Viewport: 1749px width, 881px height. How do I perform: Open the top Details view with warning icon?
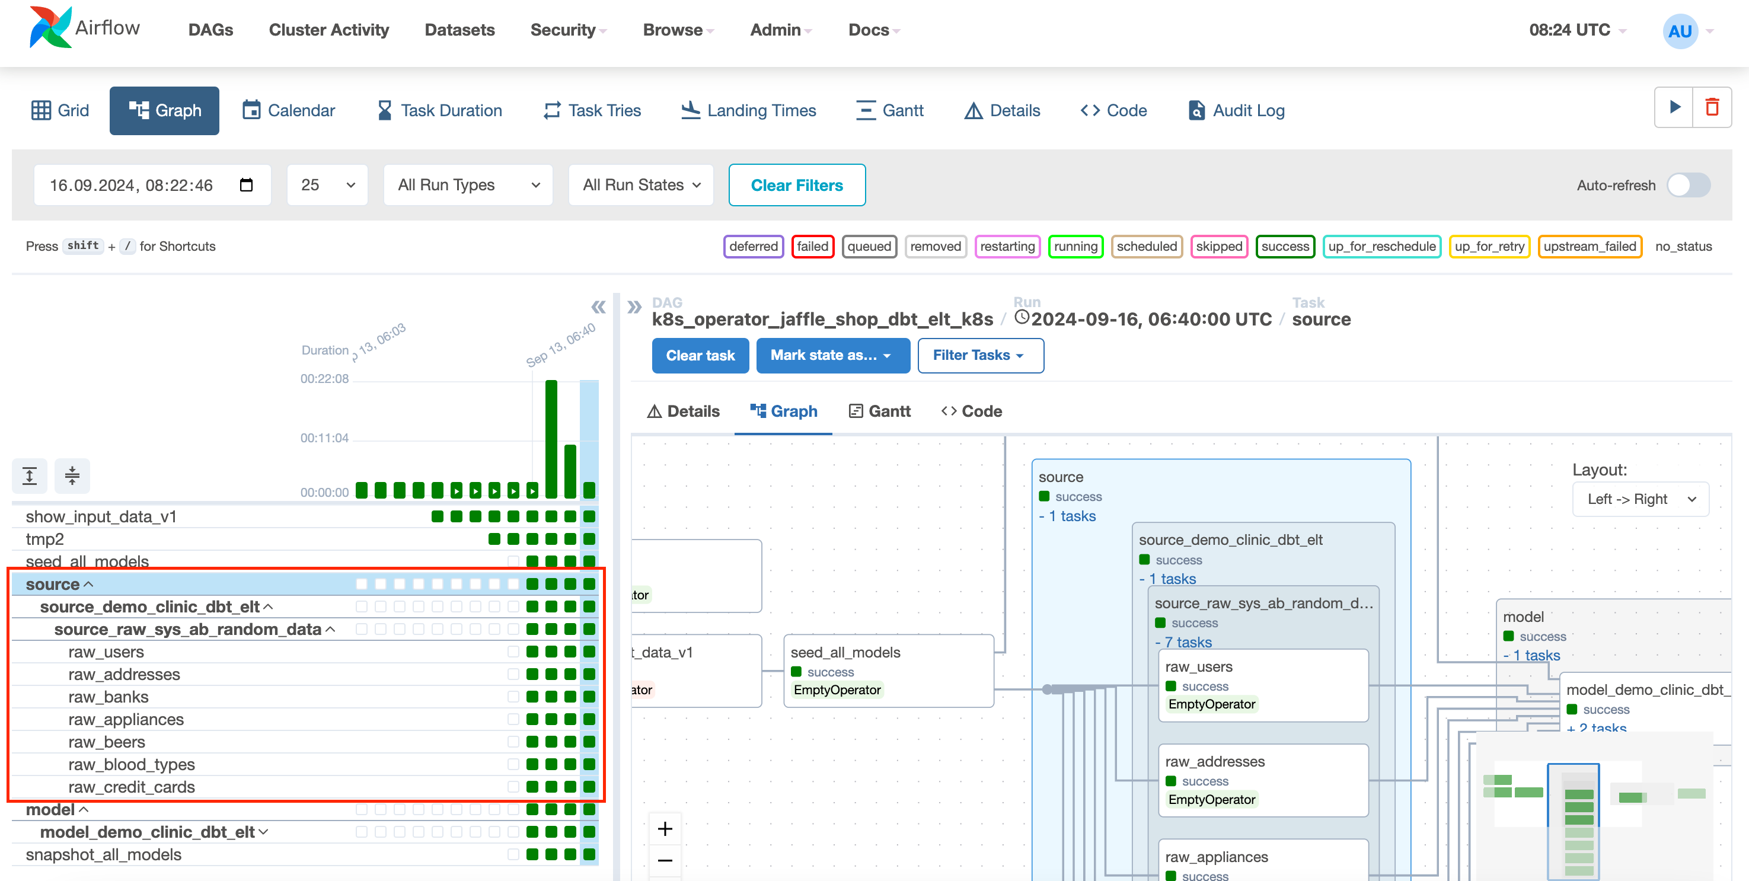pyautogui.click(x=1002, y=111)
